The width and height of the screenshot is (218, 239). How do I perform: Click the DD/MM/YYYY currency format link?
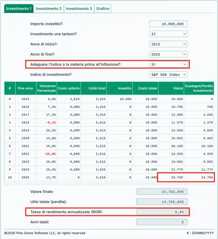click(x=200, y=233)
